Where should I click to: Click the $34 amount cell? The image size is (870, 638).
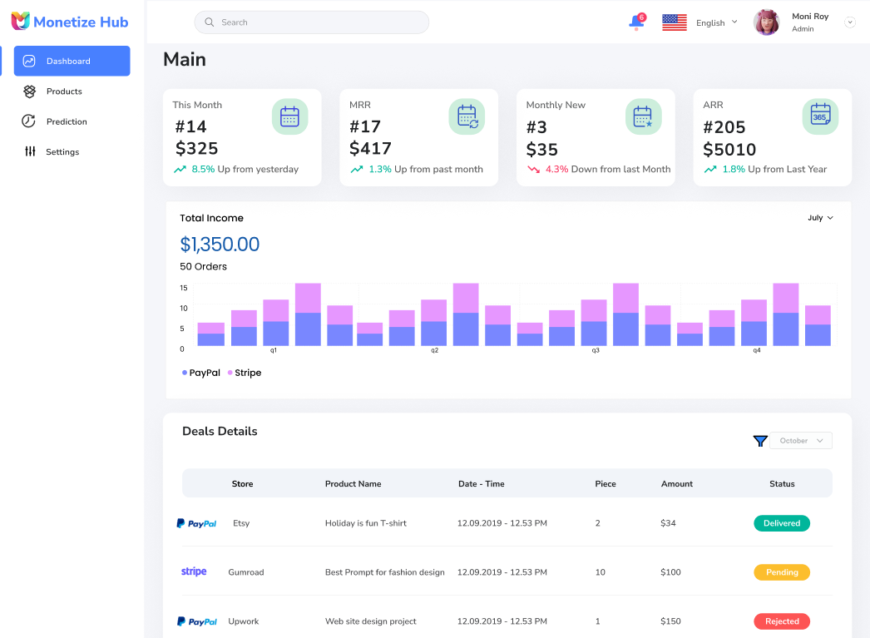[668, 523]
